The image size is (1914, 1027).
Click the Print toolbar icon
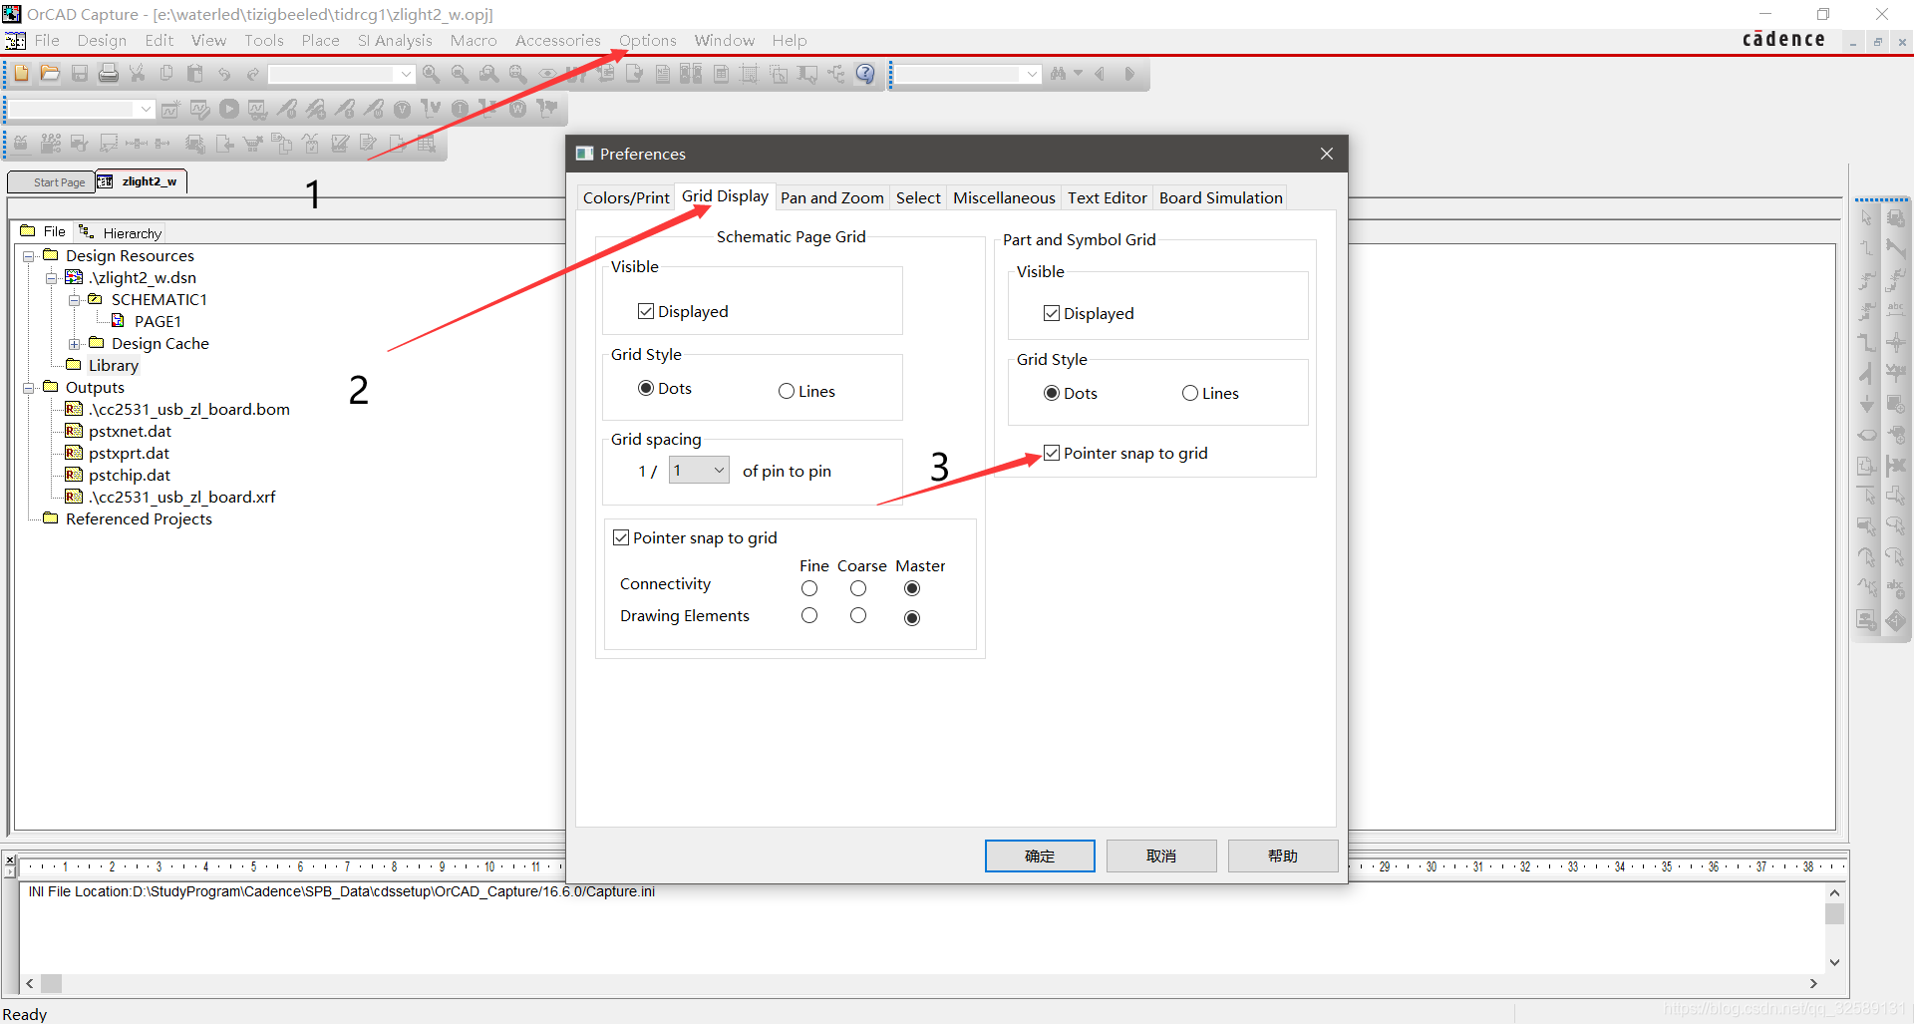(x=109, y=74)
